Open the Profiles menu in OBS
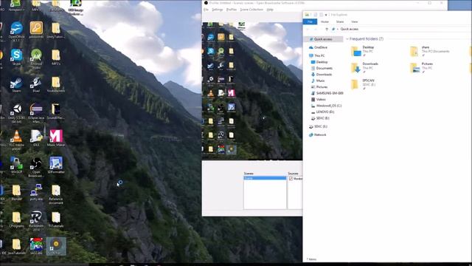 point(232,10)
